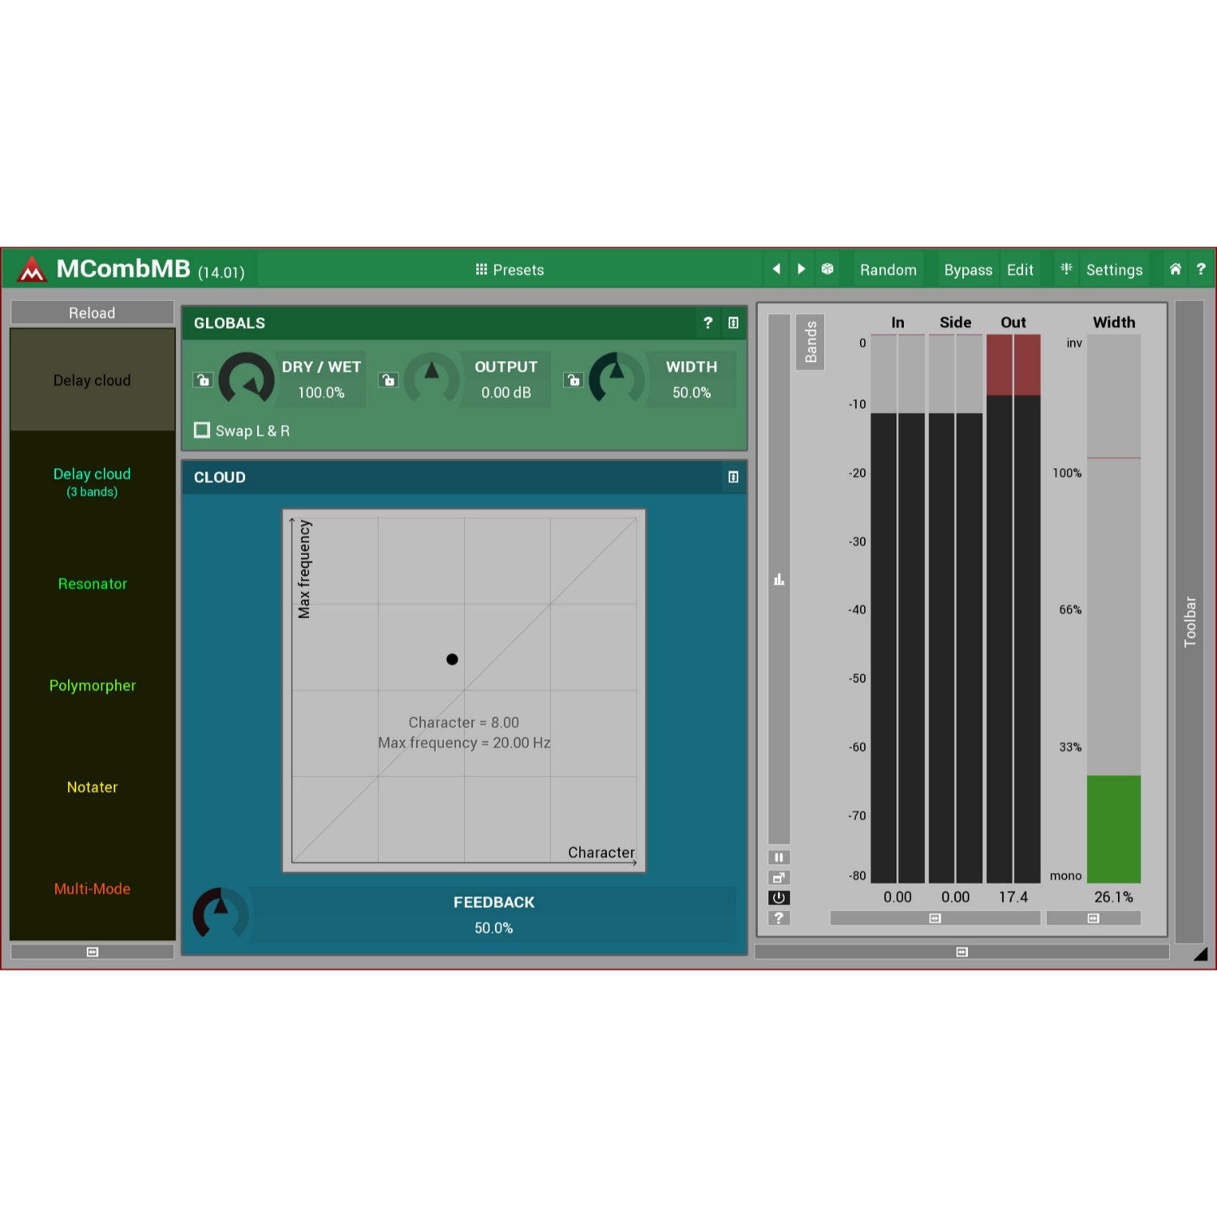Pause the meters
The height and width of the screenshot is (1217, 1217).
[779, 858]
